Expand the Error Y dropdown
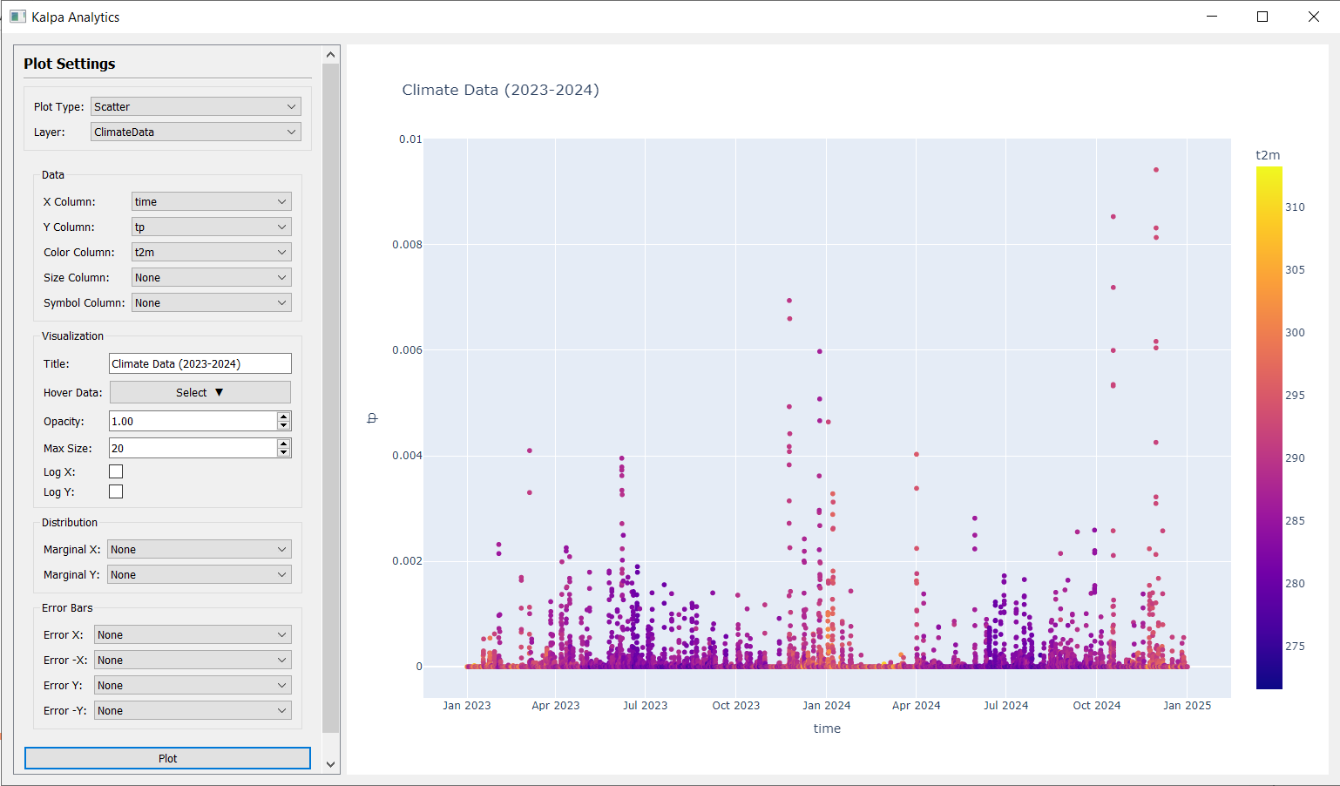 pyautogui.click(x=192, y=685)
